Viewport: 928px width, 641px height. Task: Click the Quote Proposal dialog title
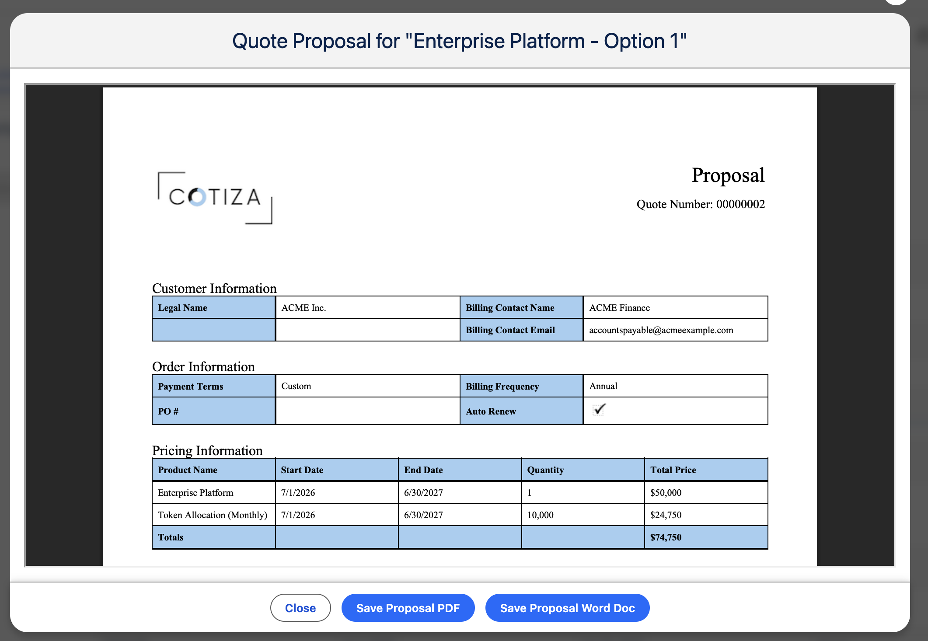click(460, 41)
